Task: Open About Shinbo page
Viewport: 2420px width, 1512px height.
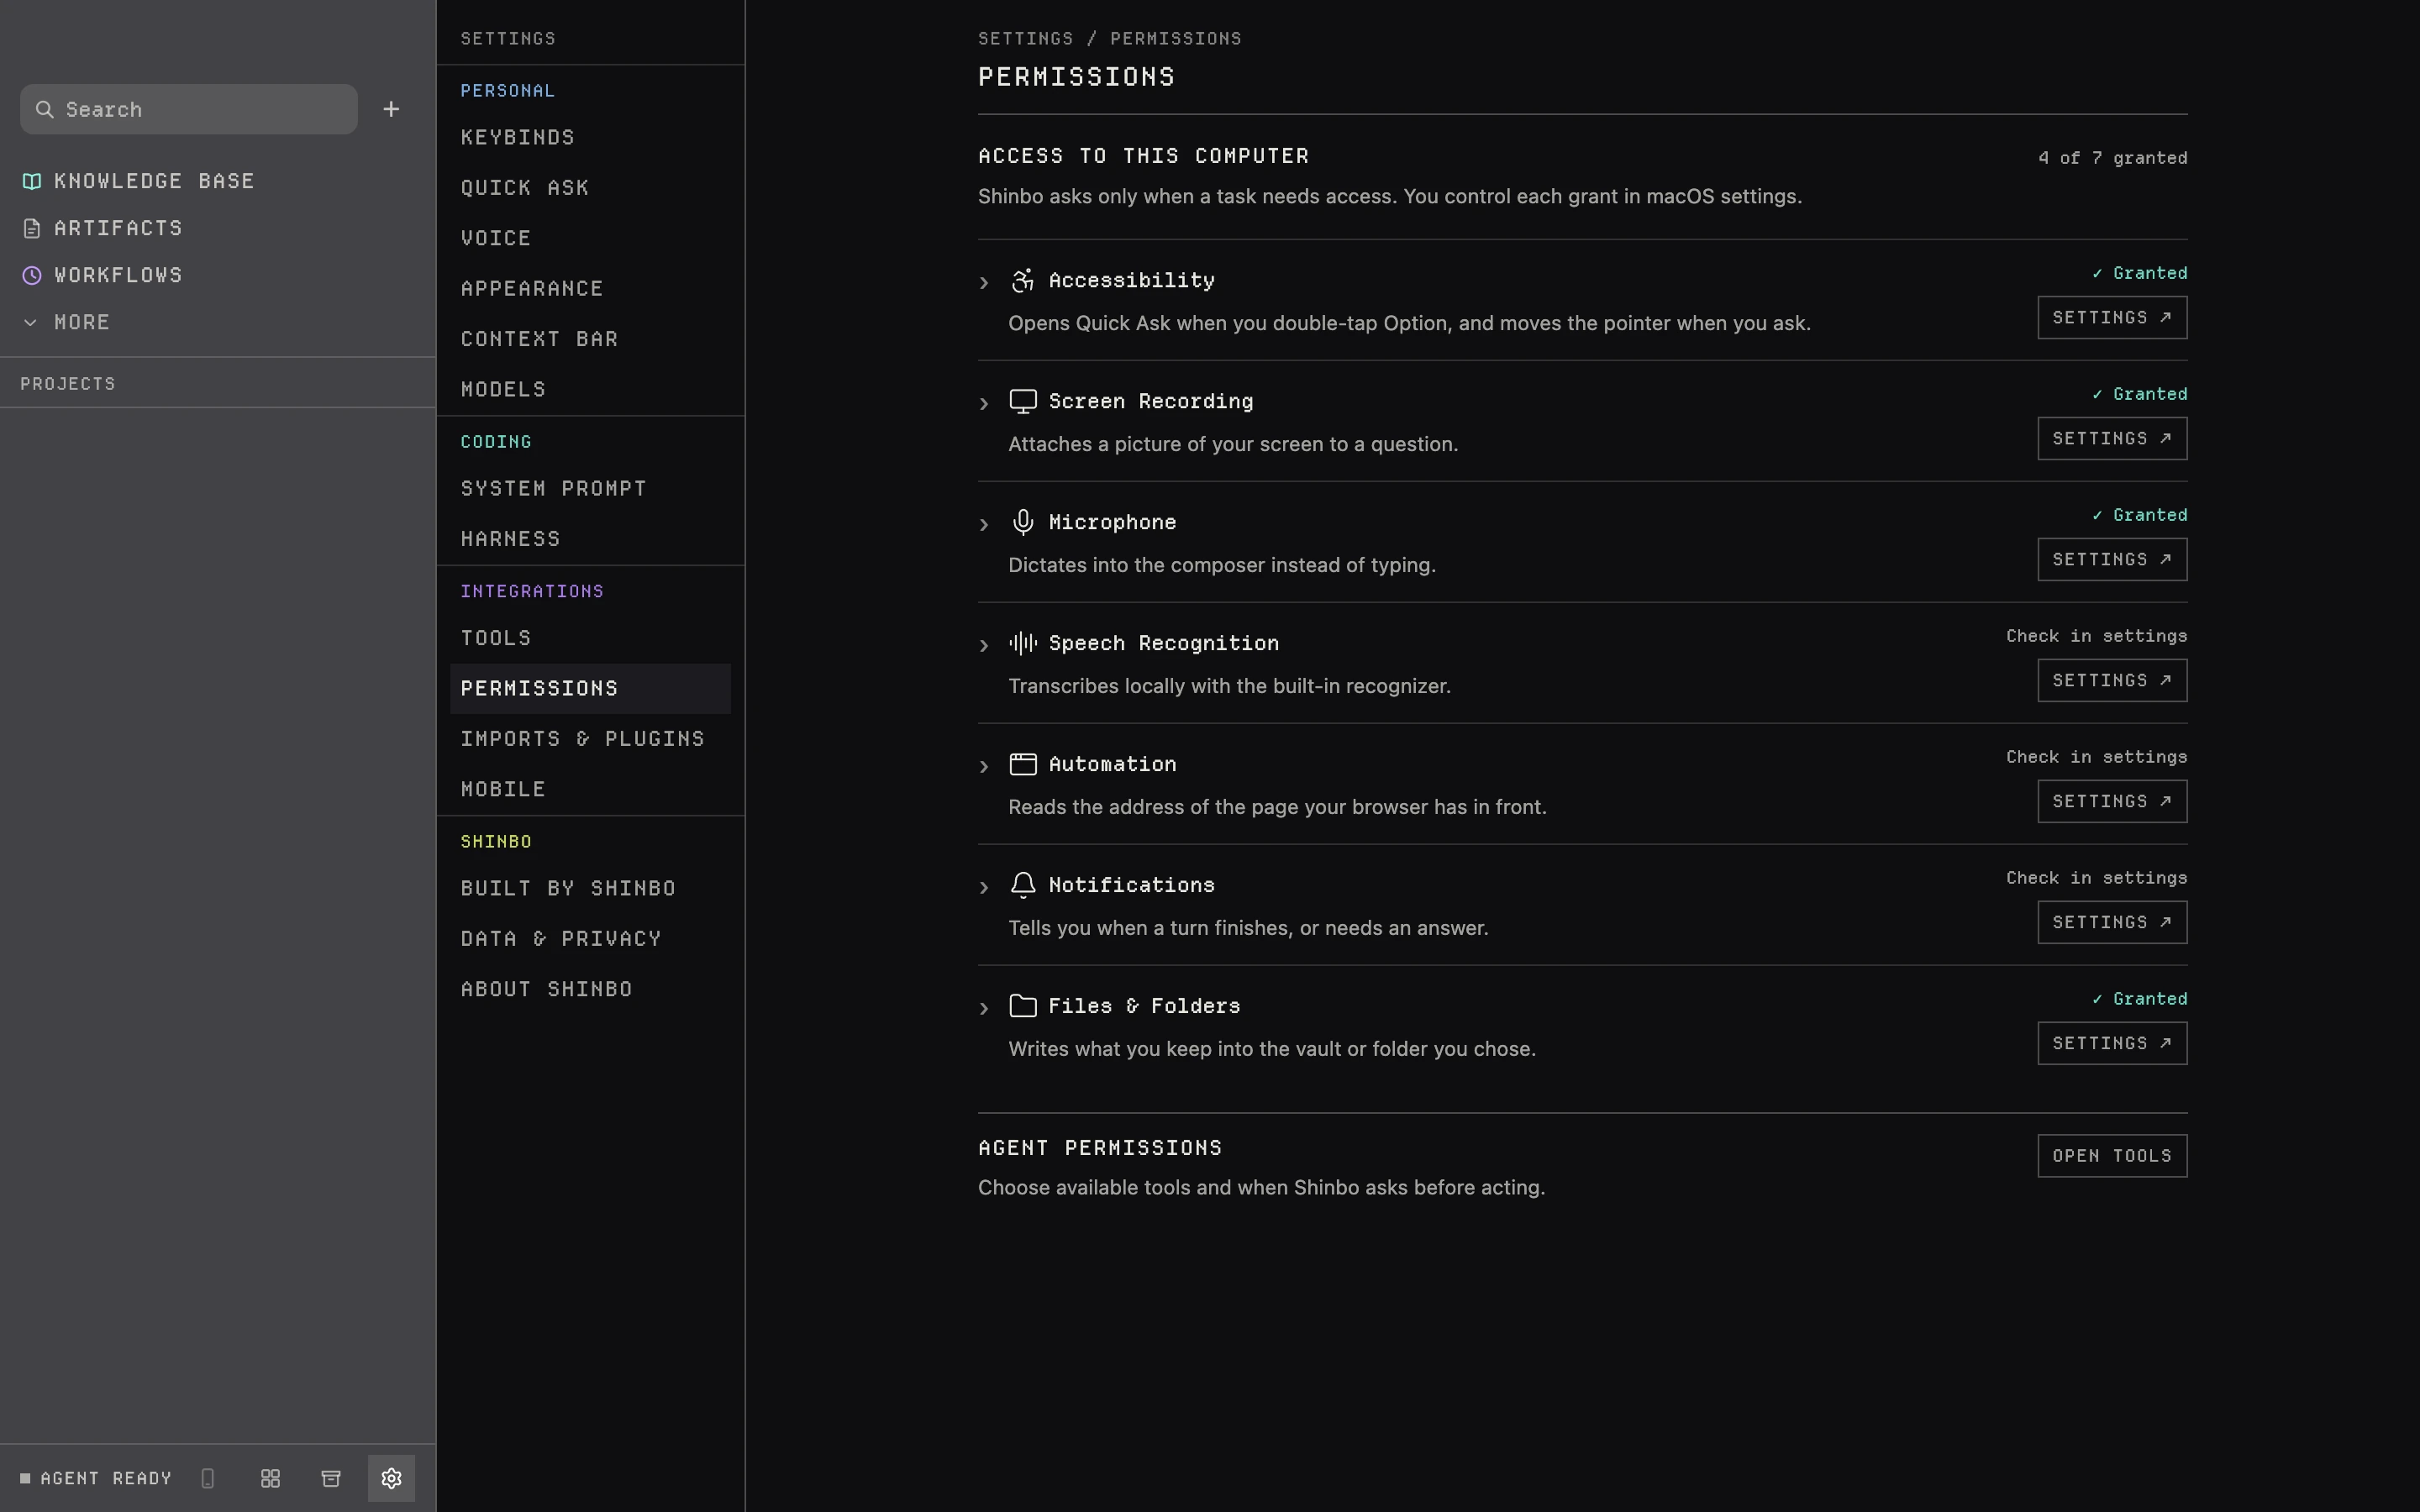Action: [590, 989]
